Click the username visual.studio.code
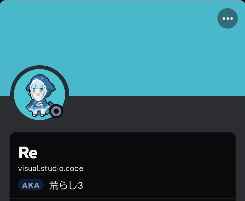 [51, 168]
